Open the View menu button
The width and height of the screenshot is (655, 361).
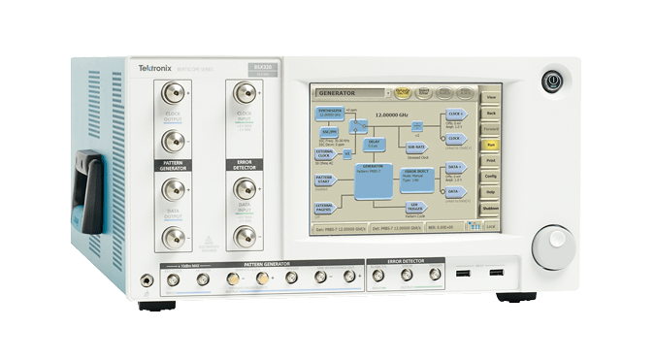[490, 97]
